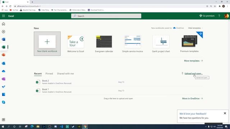This screenshot has height=129, width=230.
Task: Open the Evergreen calendar template
Action: pyautogui.click(x=104, y=44)
